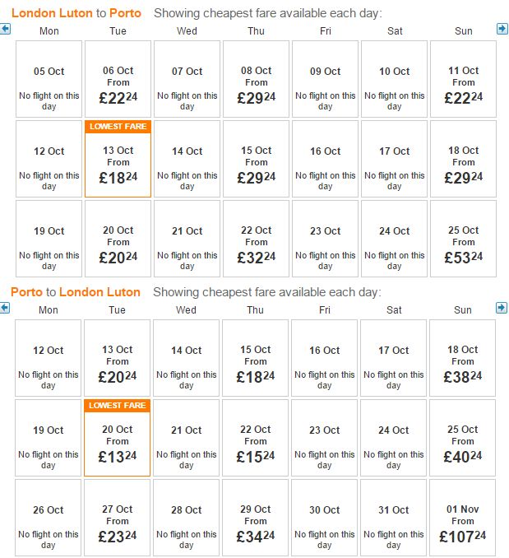The image size is (509, 558).
Task: Choose return 15 Oct fare £18.24
Action: 255,358
